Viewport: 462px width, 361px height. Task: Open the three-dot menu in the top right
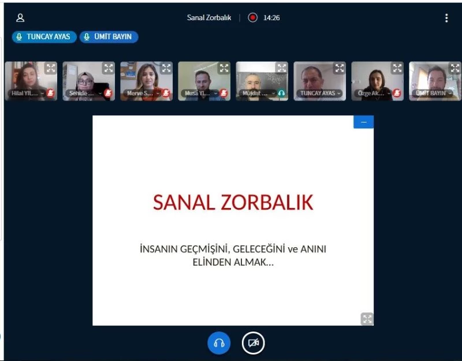[x=446, y=17]
